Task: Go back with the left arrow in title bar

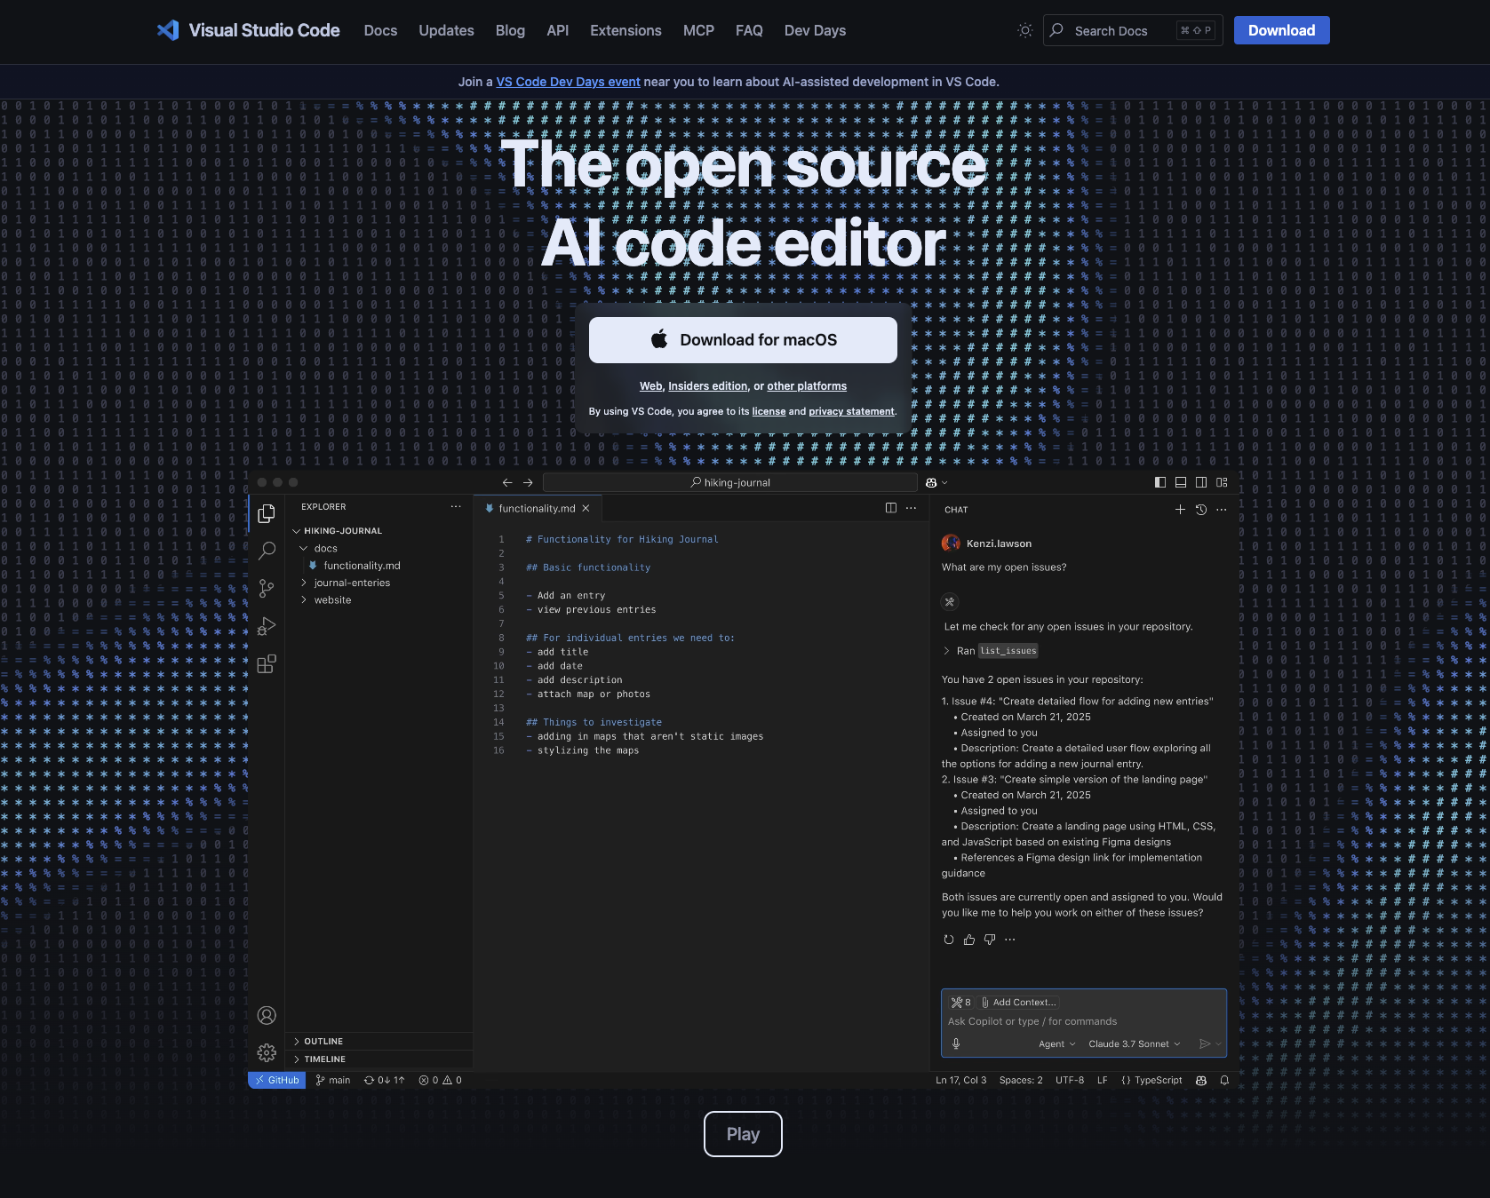Action: (507, 482)
